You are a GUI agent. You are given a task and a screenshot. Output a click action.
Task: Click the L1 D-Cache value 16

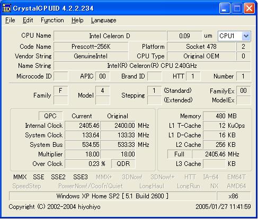(x=215, y=135)
